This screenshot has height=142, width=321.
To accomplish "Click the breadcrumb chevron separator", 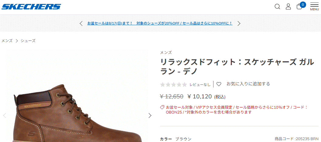I will click(x=17, y=41).
